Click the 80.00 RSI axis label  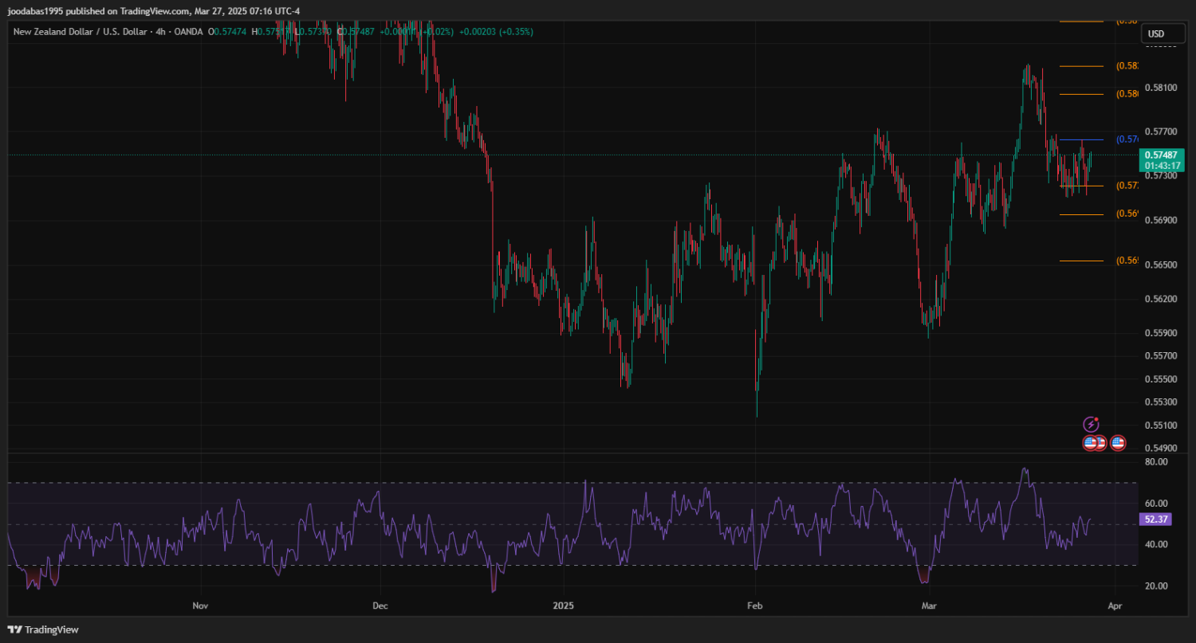(1156, 462)
